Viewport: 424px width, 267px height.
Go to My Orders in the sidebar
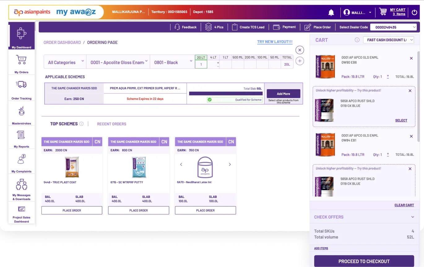point(21,63)
